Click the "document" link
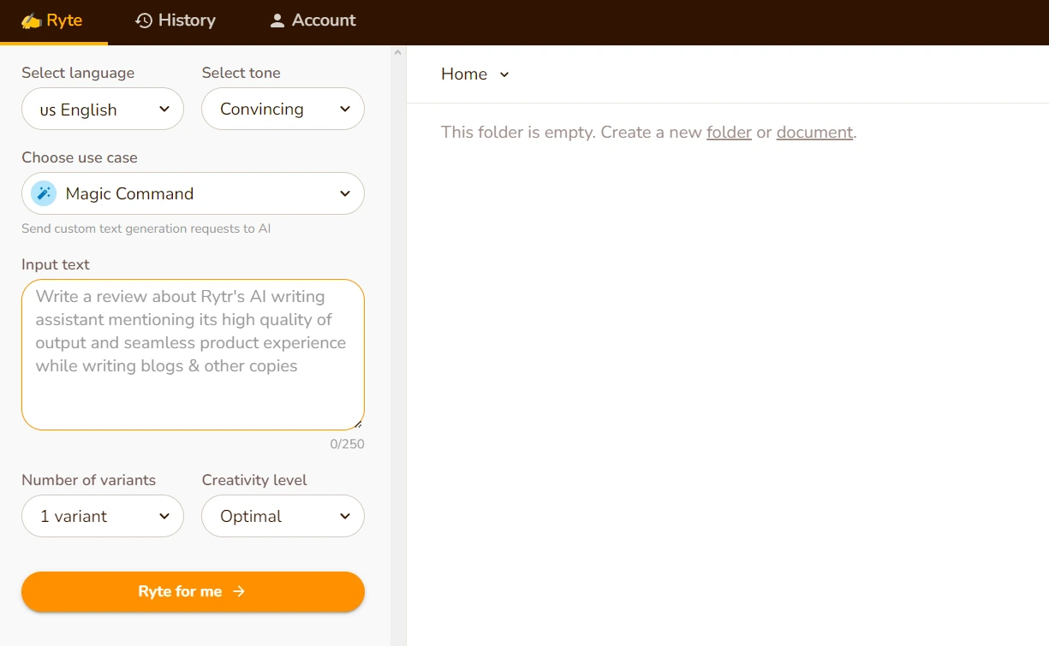1049x646 pixels. point(814,133)
